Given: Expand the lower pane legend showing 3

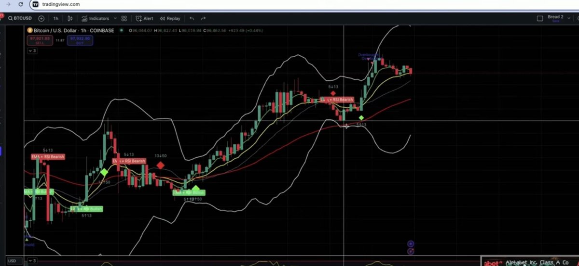Looking at the screenshot, I should point(33,261).
